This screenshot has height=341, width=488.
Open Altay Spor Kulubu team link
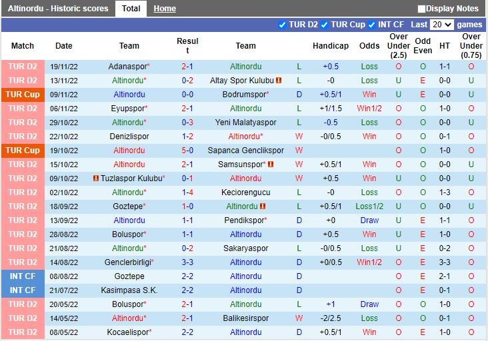(242, 81)
